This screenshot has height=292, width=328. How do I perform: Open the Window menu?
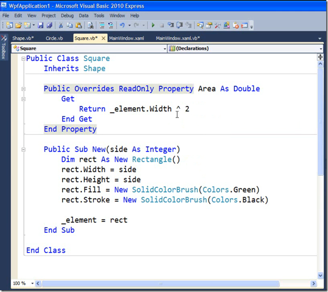pyautogui.click(x=117, y=16)
